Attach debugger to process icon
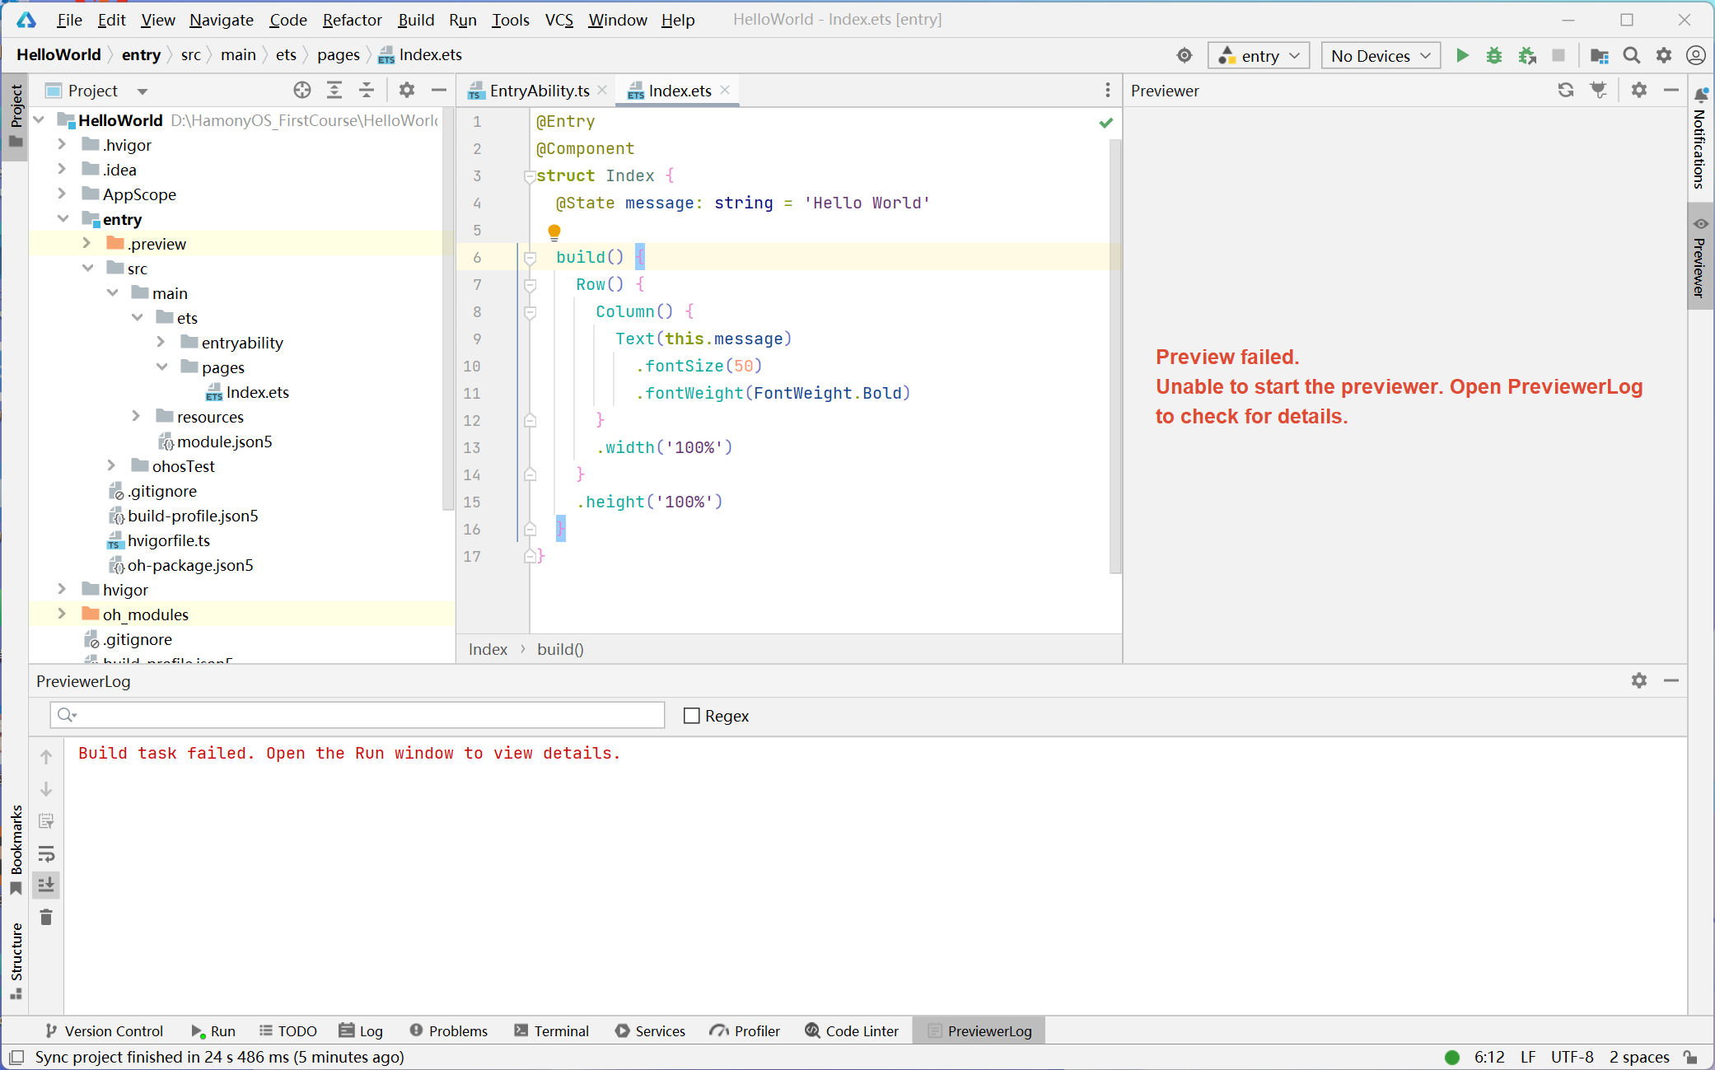The image size is (1715, 1070). click(1526, 55)
